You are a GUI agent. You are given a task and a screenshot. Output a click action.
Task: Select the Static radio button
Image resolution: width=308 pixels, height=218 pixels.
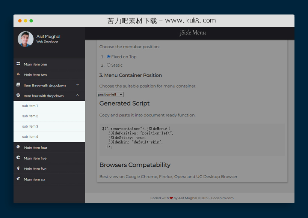click(109, 65)
